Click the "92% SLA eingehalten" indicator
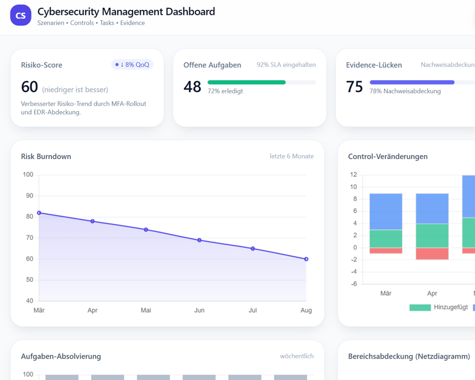The image size is (475, 380). 286,65
